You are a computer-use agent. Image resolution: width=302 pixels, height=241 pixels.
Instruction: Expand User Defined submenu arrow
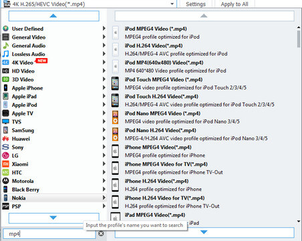(104, 28)
